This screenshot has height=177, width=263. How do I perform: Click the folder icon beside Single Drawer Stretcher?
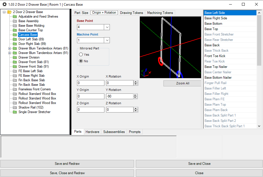point(15,112)
